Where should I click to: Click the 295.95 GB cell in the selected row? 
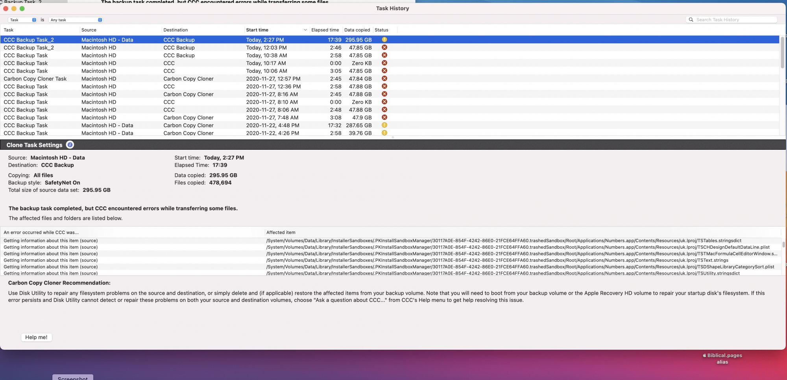358,40
